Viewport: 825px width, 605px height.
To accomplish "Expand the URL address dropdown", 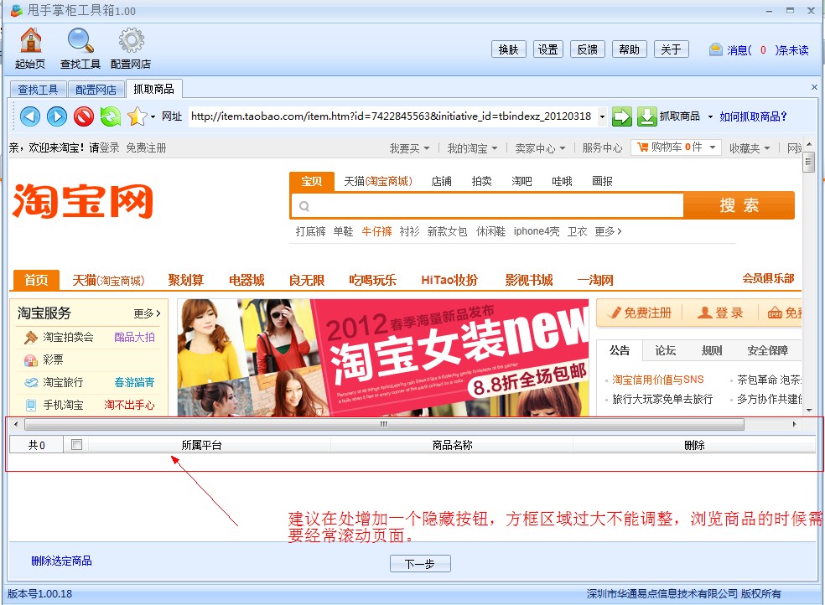I will (x=602, y=116).
